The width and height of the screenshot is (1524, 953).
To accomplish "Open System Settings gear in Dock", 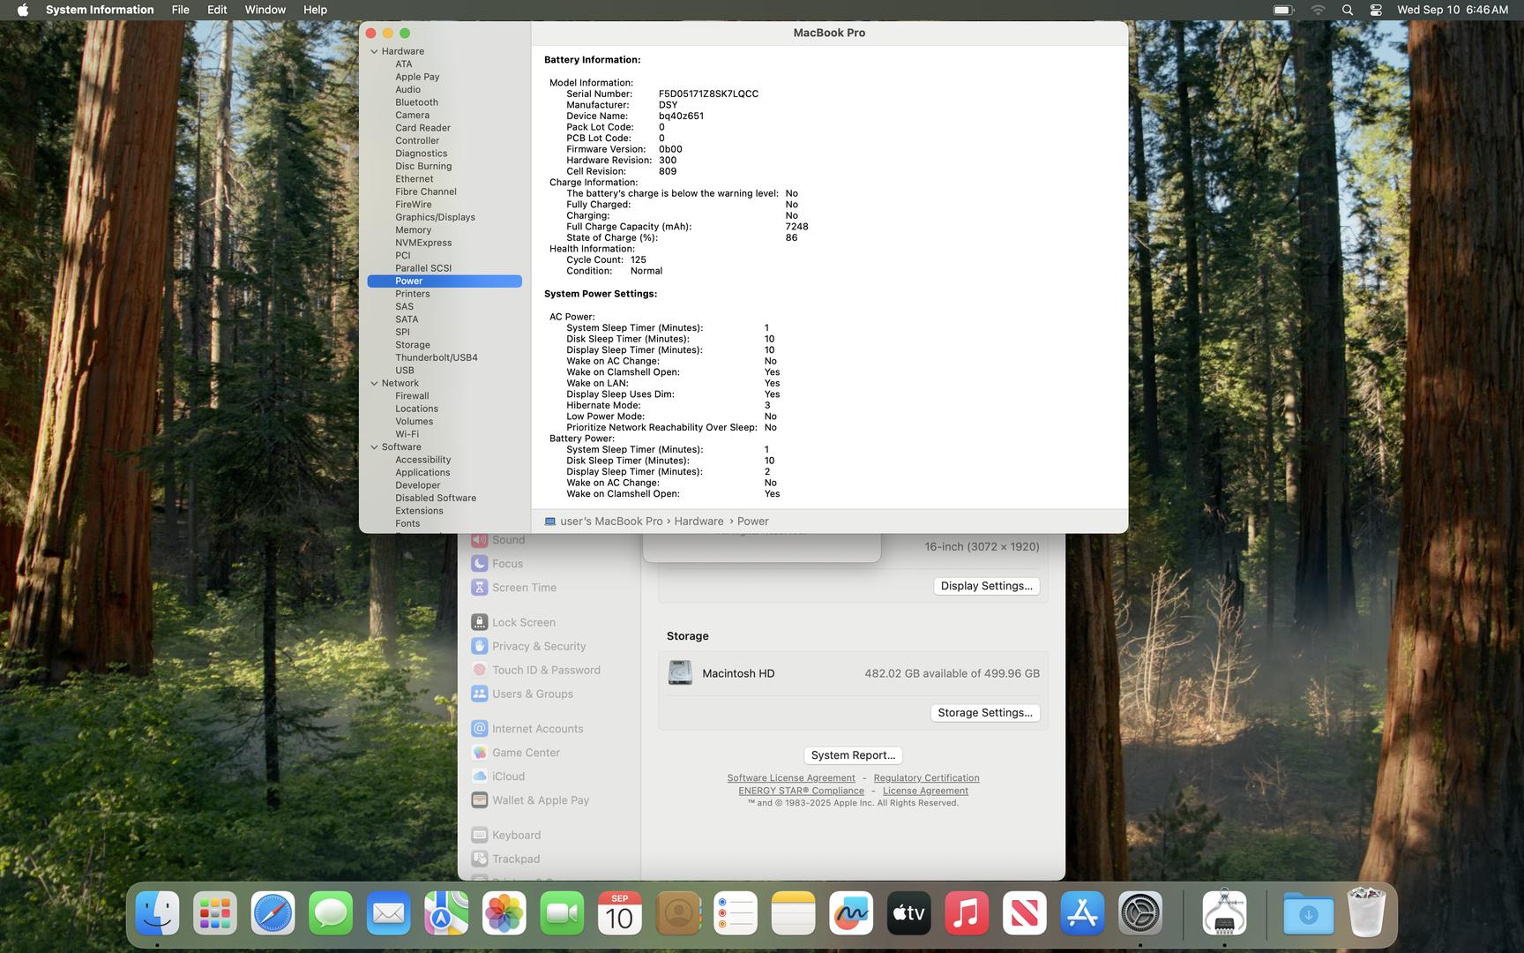I will [x=1140, y=913].
